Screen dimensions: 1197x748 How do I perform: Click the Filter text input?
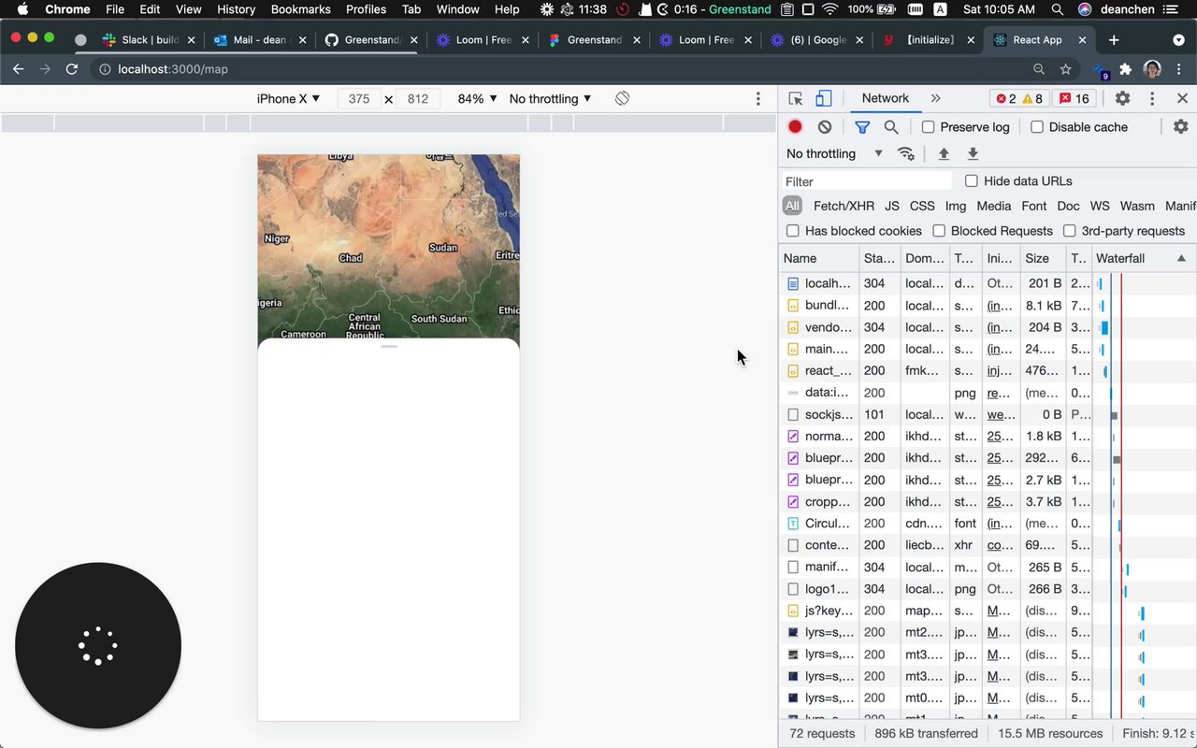[x=867, y=181]
